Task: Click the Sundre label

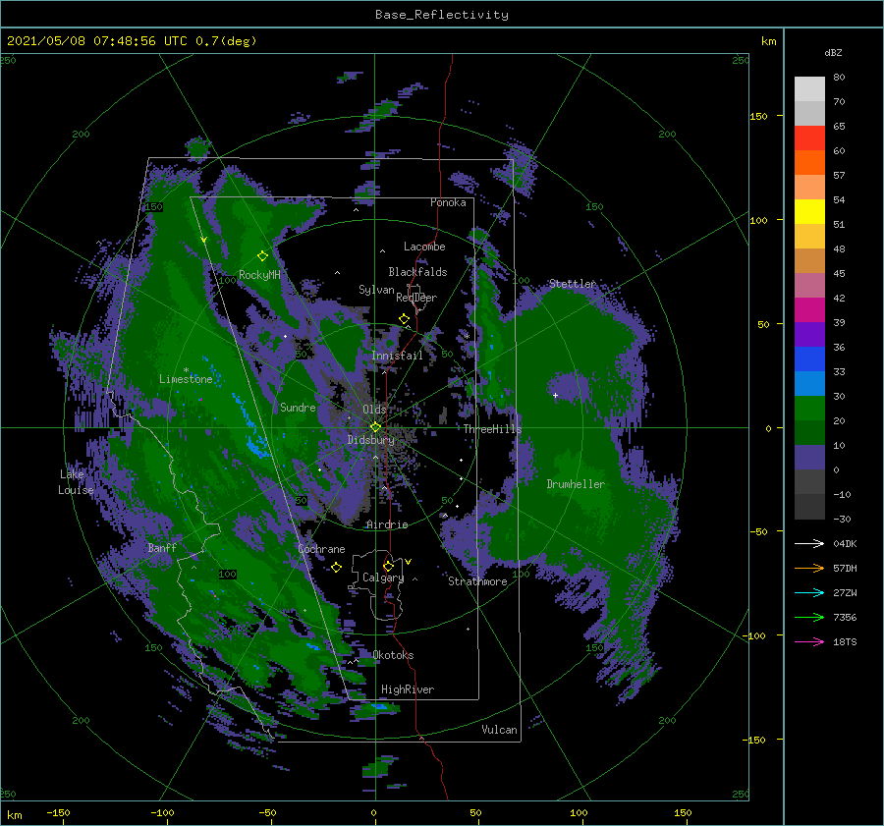Action: (298, 408)
